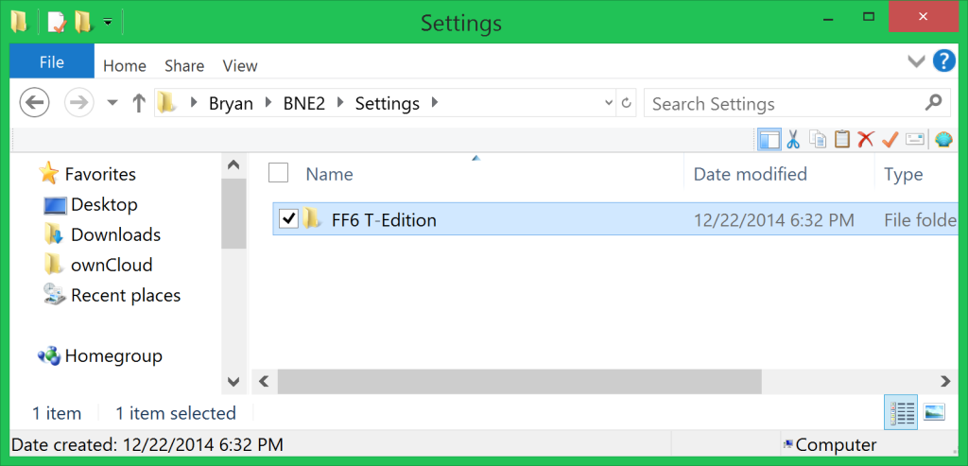The width and height of the screenshot is (968, 466).
Task: Expand the ribbon with the chevron
Action: click(916, 61)
